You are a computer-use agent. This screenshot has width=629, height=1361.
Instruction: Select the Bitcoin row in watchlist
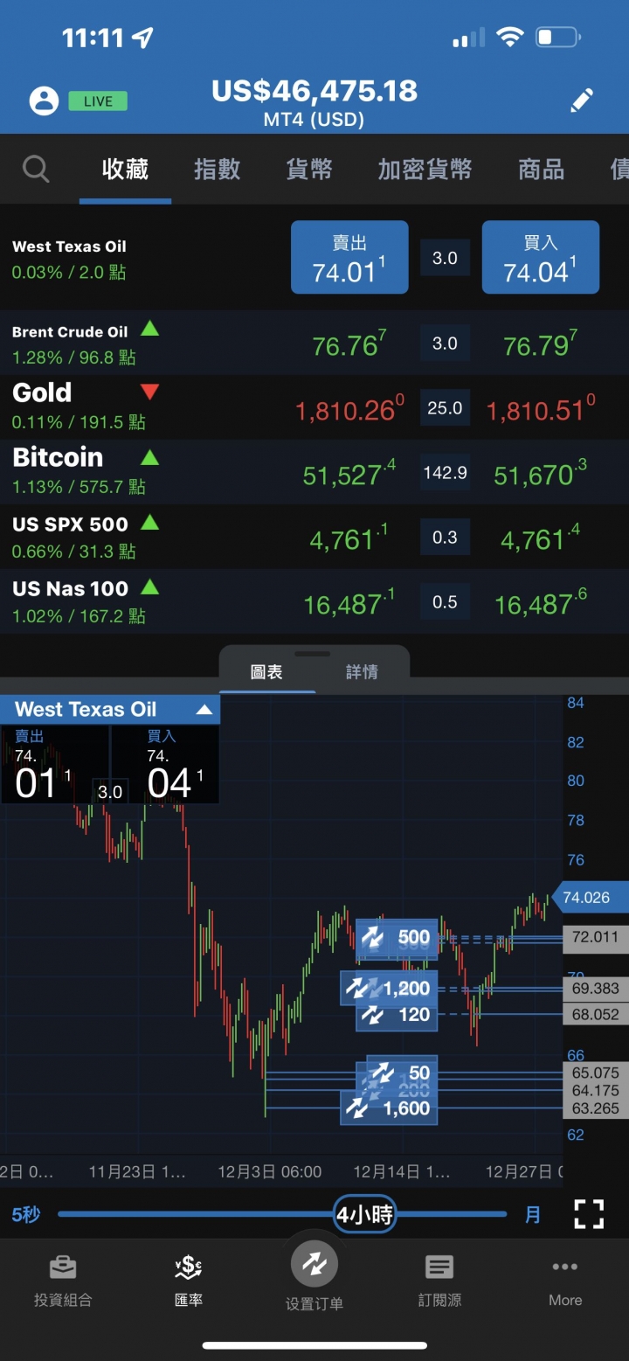point(314,472)
